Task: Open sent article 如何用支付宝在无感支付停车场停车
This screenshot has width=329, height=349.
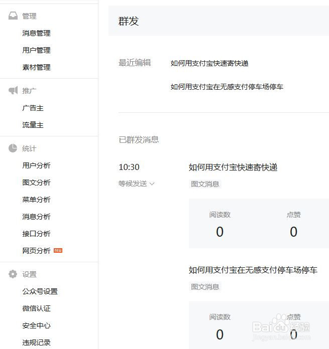Action: click(x=253, y=270)
